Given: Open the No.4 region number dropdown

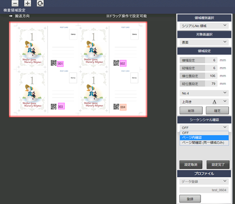Looking at the screenshot, I should click(204, 93).
